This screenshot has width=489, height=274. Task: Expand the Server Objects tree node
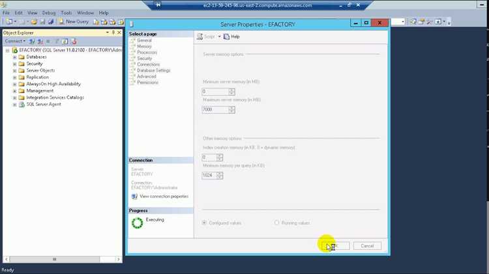click(14, 71)
